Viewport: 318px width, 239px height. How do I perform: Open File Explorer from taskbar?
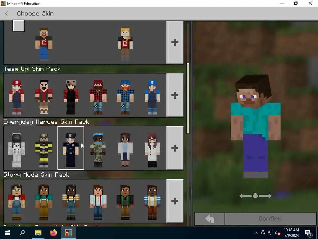tap(38, 233)
